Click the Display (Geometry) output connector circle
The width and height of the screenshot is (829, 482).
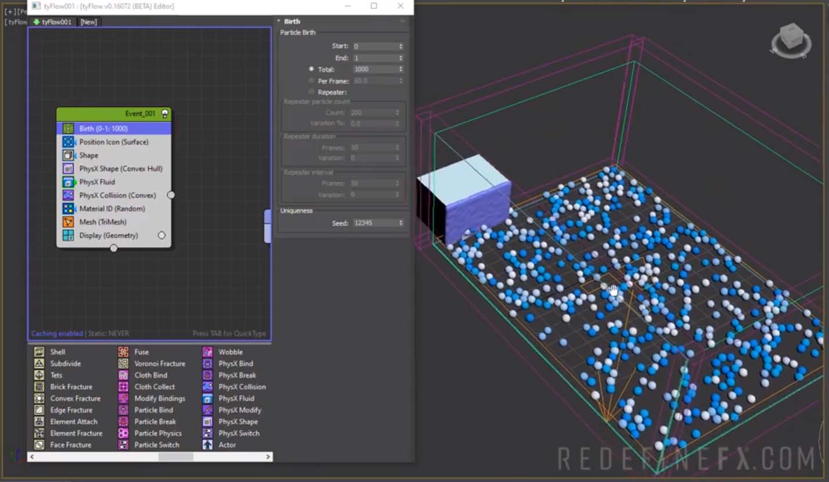[x=161, y=235]
